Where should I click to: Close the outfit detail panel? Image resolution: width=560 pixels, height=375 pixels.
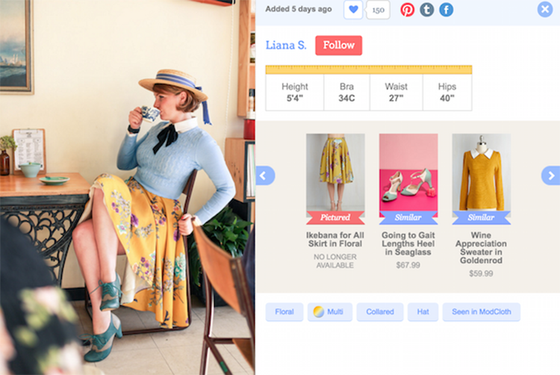(545, 9)
